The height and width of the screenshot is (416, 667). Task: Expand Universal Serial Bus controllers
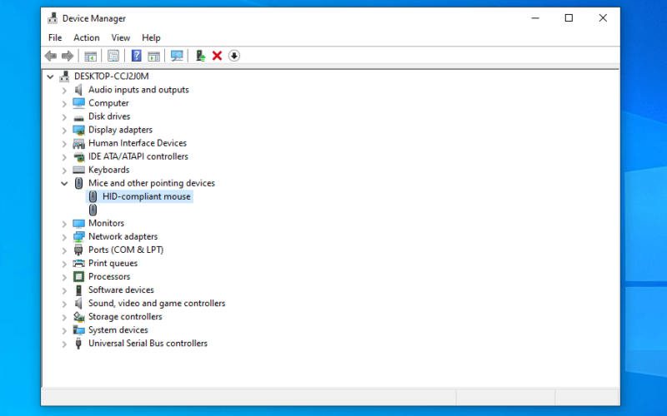(64, 344)
